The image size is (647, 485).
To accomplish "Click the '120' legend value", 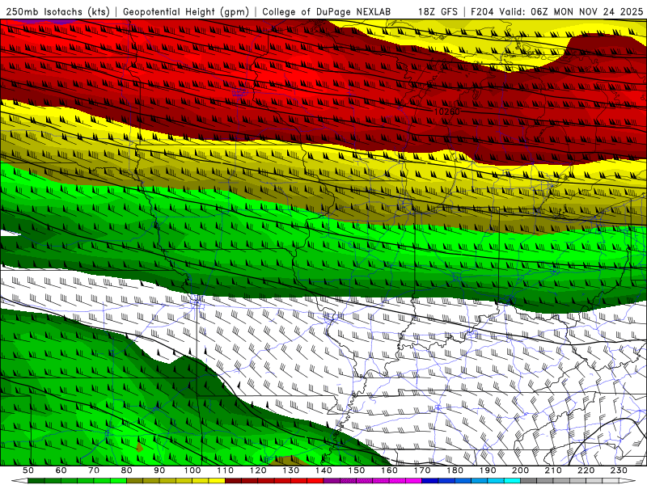I will 258,470.
